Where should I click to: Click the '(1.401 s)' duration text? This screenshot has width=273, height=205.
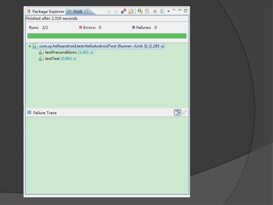click(86, 52)
